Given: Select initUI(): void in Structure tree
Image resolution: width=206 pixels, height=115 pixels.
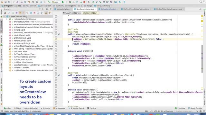Looking at the screenshot, I should [19, 30].
